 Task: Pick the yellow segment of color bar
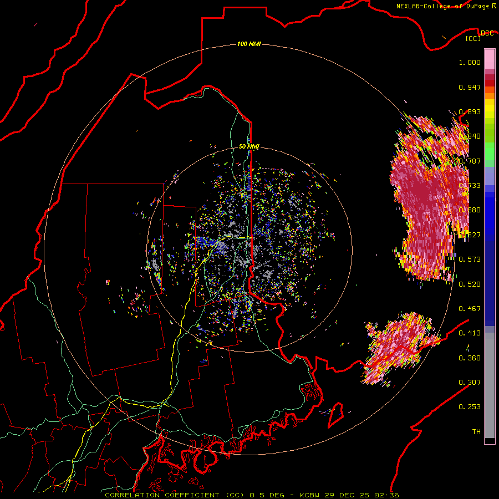click(x=490, y=109)
